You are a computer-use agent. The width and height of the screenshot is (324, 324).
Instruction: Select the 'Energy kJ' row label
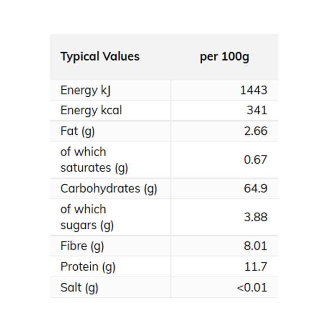click(x=86, y=90)
